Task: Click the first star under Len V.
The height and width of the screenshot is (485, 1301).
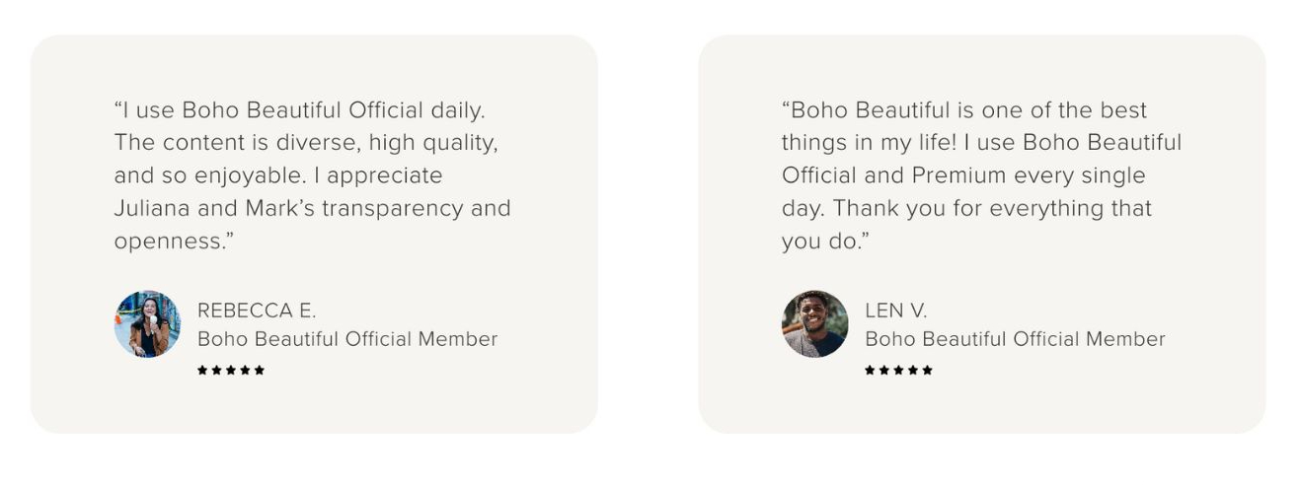Action: tap(870, 370)
